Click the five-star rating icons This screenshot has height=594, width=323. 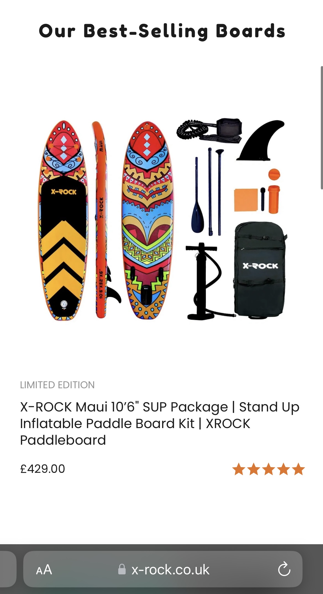pos(268,469)
